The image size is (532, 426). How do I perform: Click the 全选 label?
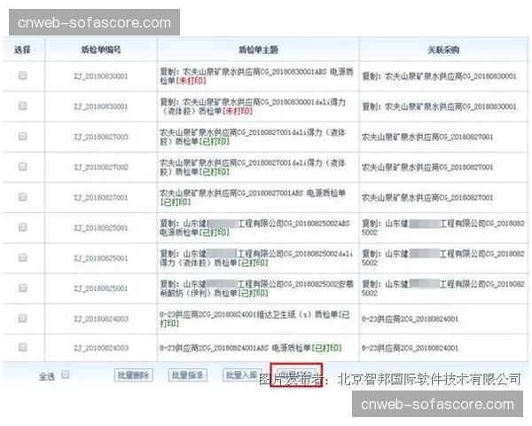47,376
